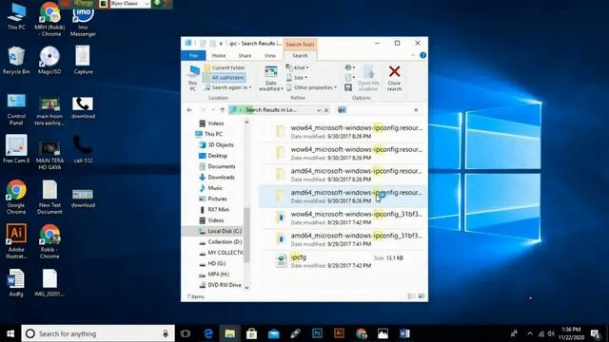Viewport: 609px width, 342px height.
Task: Open Advanced options dropdown in Options
Action: click(x=349, y=78)
